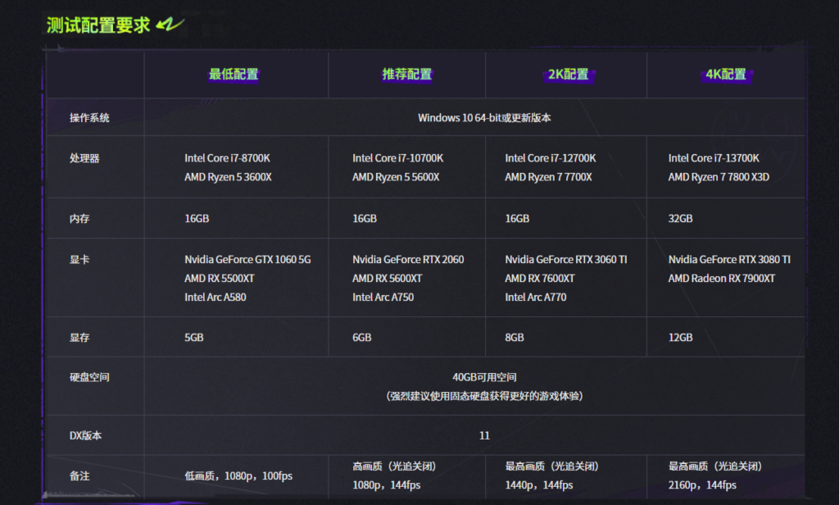Select the 最低配置 column header

tap(234, 75)
